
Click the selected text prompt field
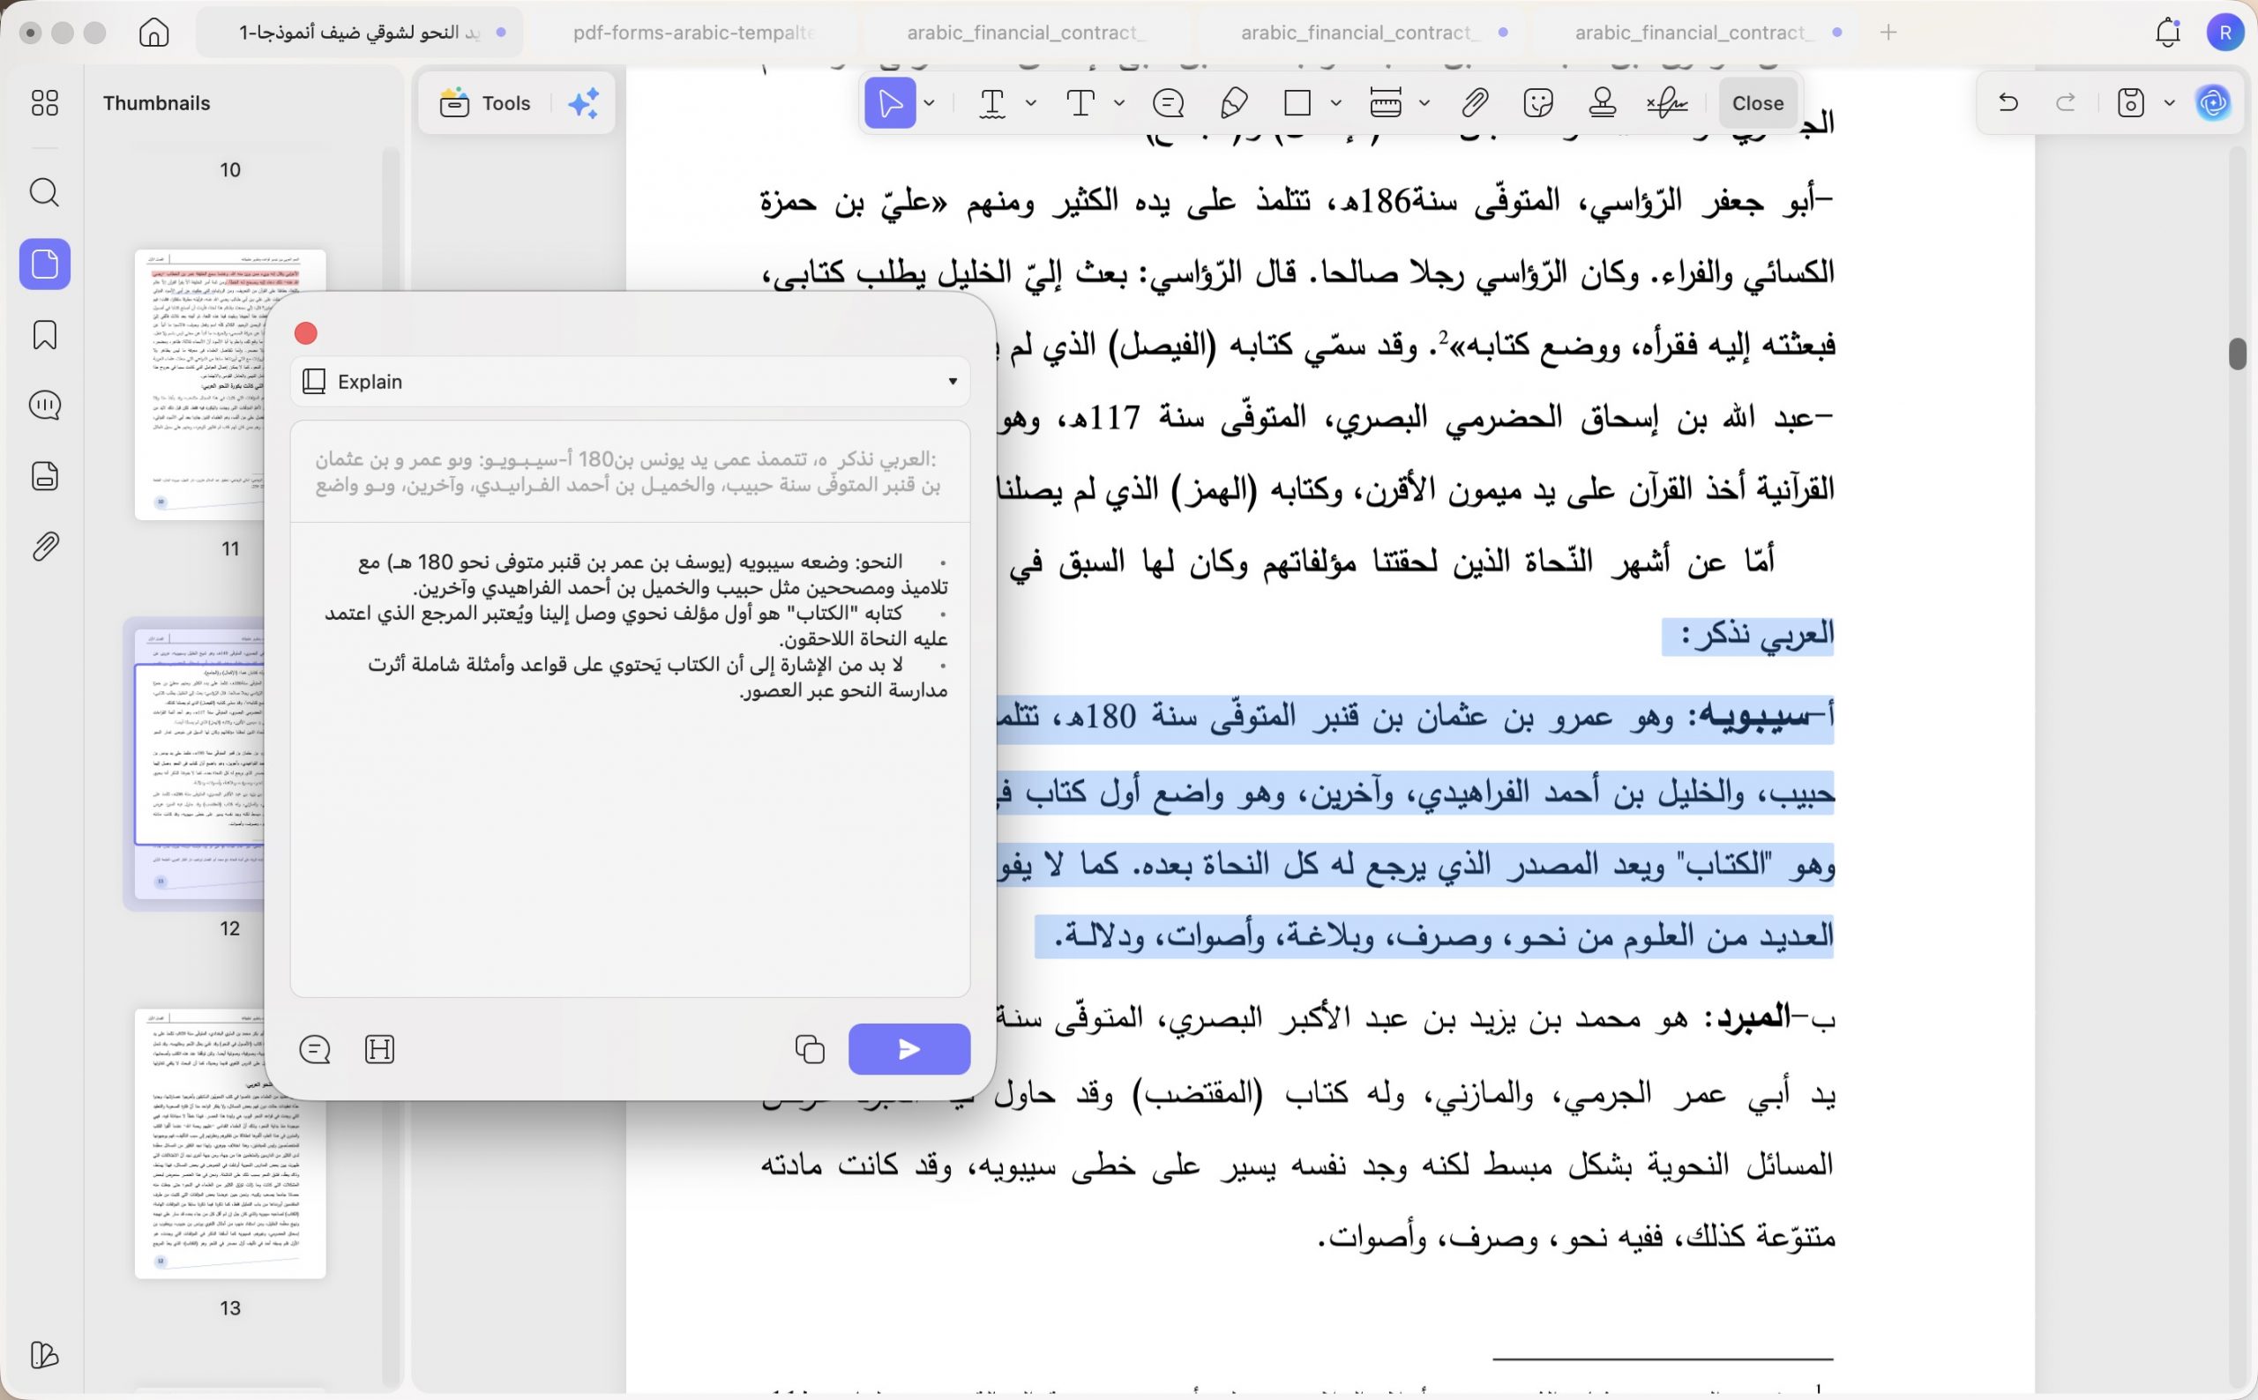tap(630, 473)
